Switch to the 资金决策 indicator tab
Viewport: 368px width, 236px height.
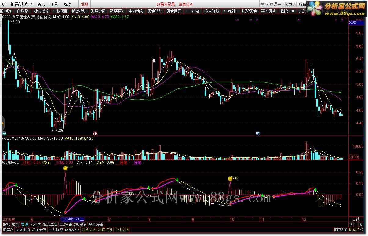point(96,224)
